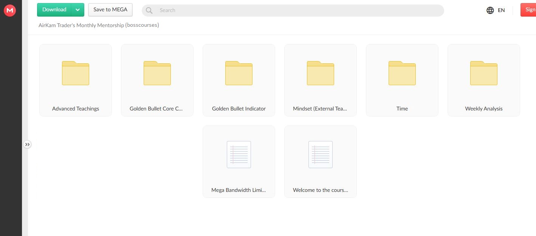
Task: Click the MEGA logo icon
Action: (x=9, y=11)
